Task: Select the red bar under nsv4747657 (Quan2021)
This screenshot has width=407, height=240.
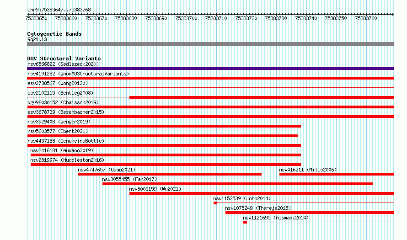Action: pos(170,174)
